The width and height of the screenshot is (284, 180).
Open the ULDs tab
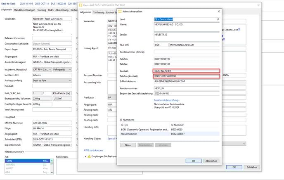click(x=51, y=10)
